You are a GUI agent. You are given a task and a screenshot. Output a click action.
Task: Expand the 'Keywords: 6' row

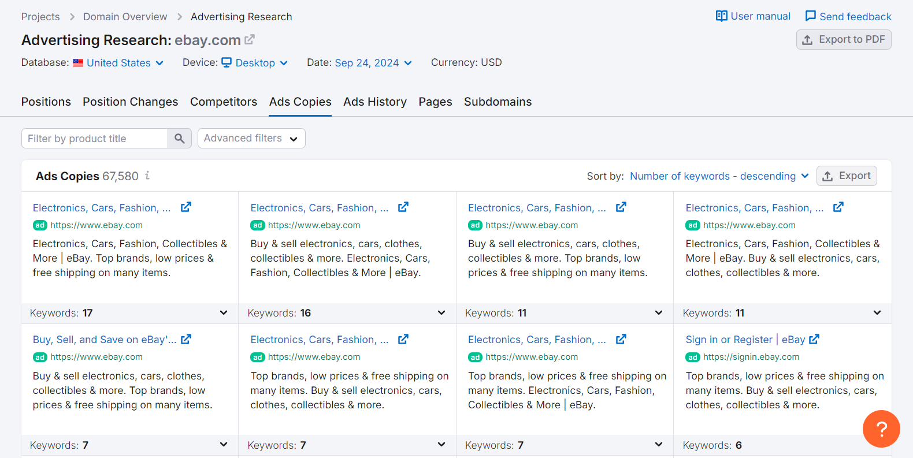coord(782,445)
